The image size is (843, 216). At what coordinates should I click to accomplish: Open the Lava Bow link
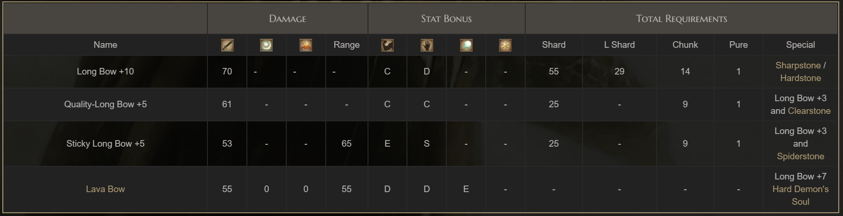pyautogui.click(x=105, y=189)
